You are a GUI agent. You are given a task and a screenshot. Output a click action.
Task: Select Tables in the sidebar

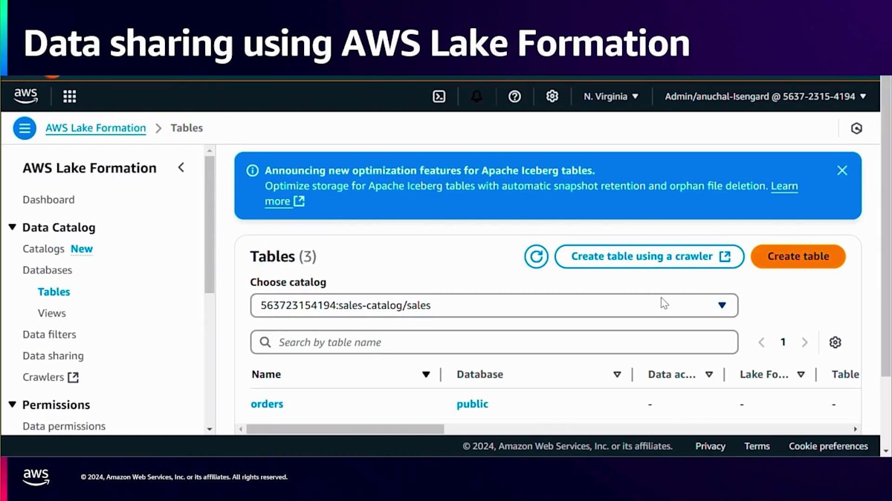[x=54, y=292]
